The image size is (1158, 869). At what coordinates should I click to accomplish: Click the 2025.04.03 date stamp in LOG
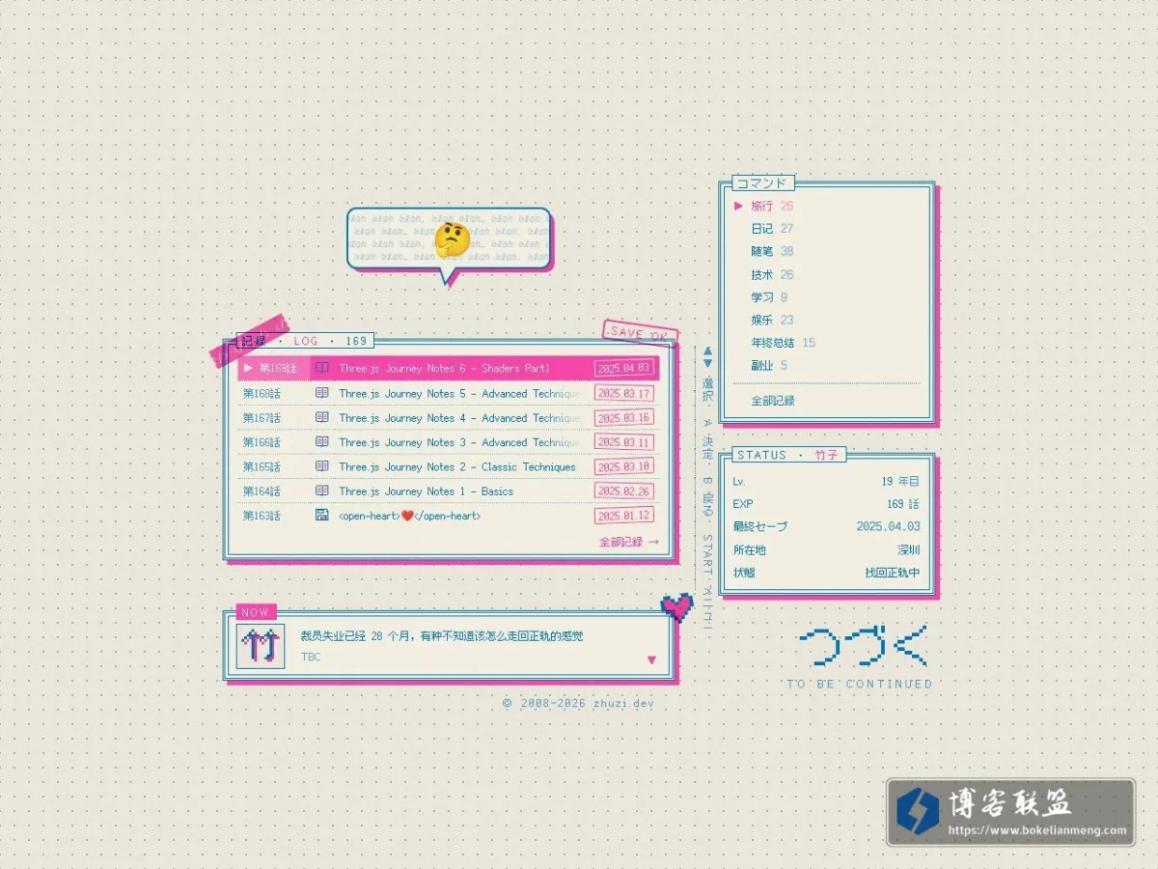pyautogui.click(x=623, y=368)
